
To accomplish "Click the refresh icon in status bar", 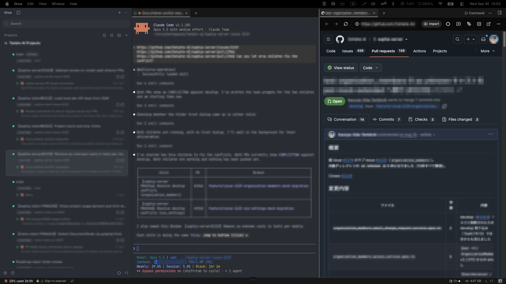I will pyautogui.click(x=72, y=281).
